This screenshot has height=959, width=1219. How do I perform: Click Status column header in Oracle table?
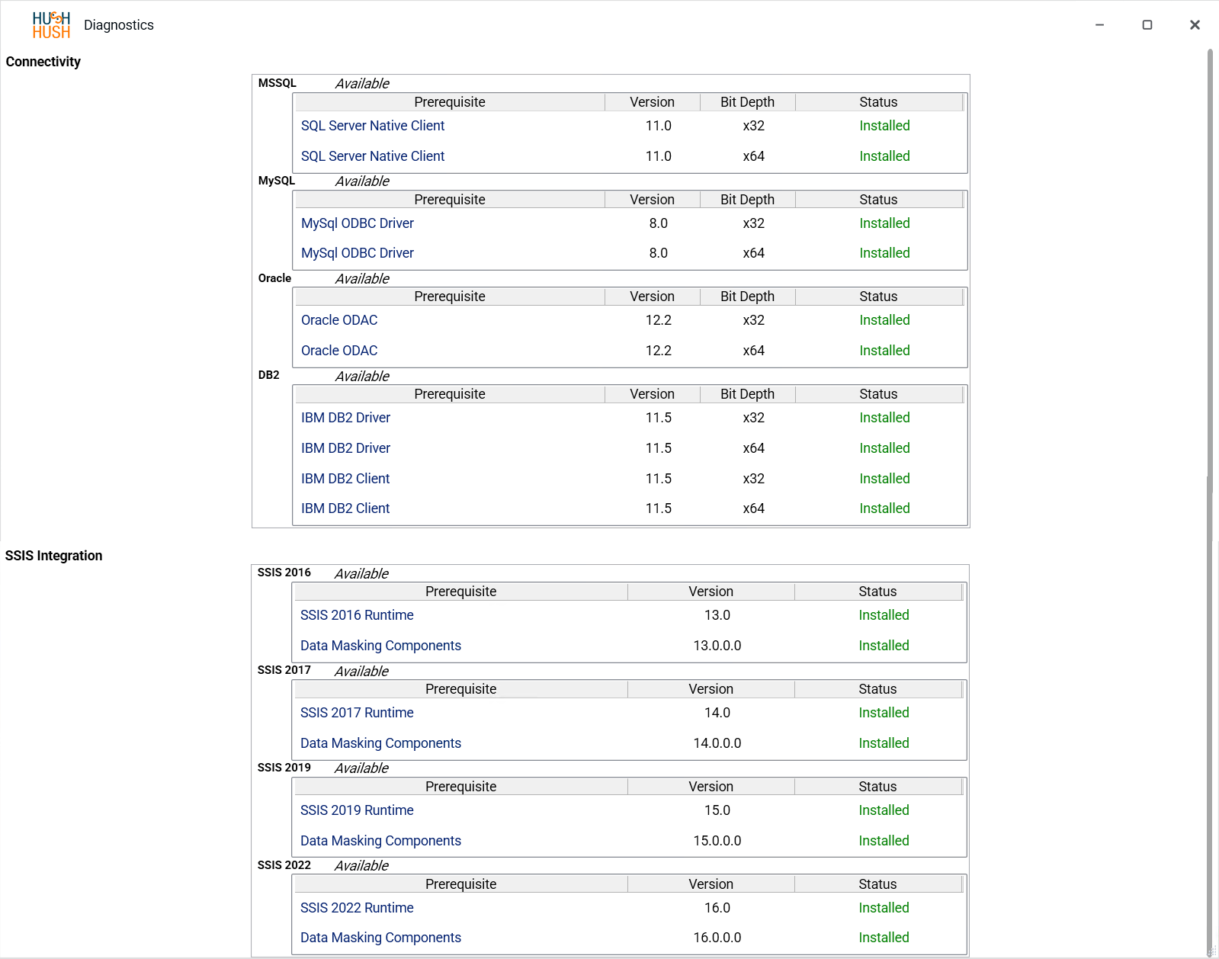click(878, 297)
